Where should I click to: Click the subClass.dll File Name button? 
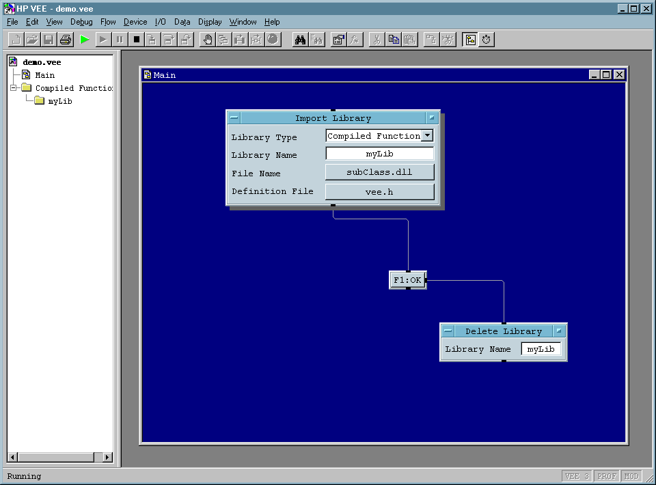pos(379,172)
